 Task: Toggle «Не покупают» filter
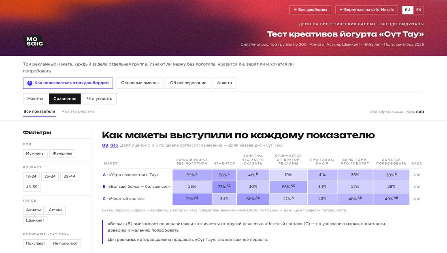click(65, 244)
